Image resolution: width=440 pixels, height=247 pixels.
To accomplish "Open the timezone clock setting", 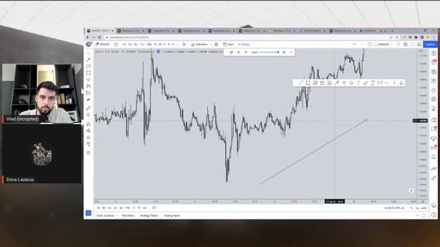I will click(394, 208).
